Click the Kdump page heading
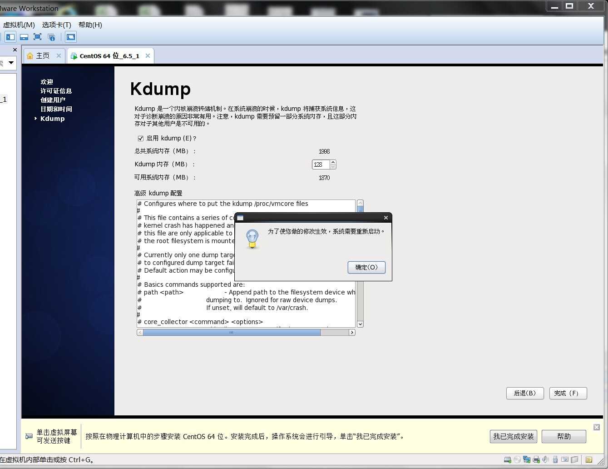This screenshot has width=608, height=469. pos(160,89)
